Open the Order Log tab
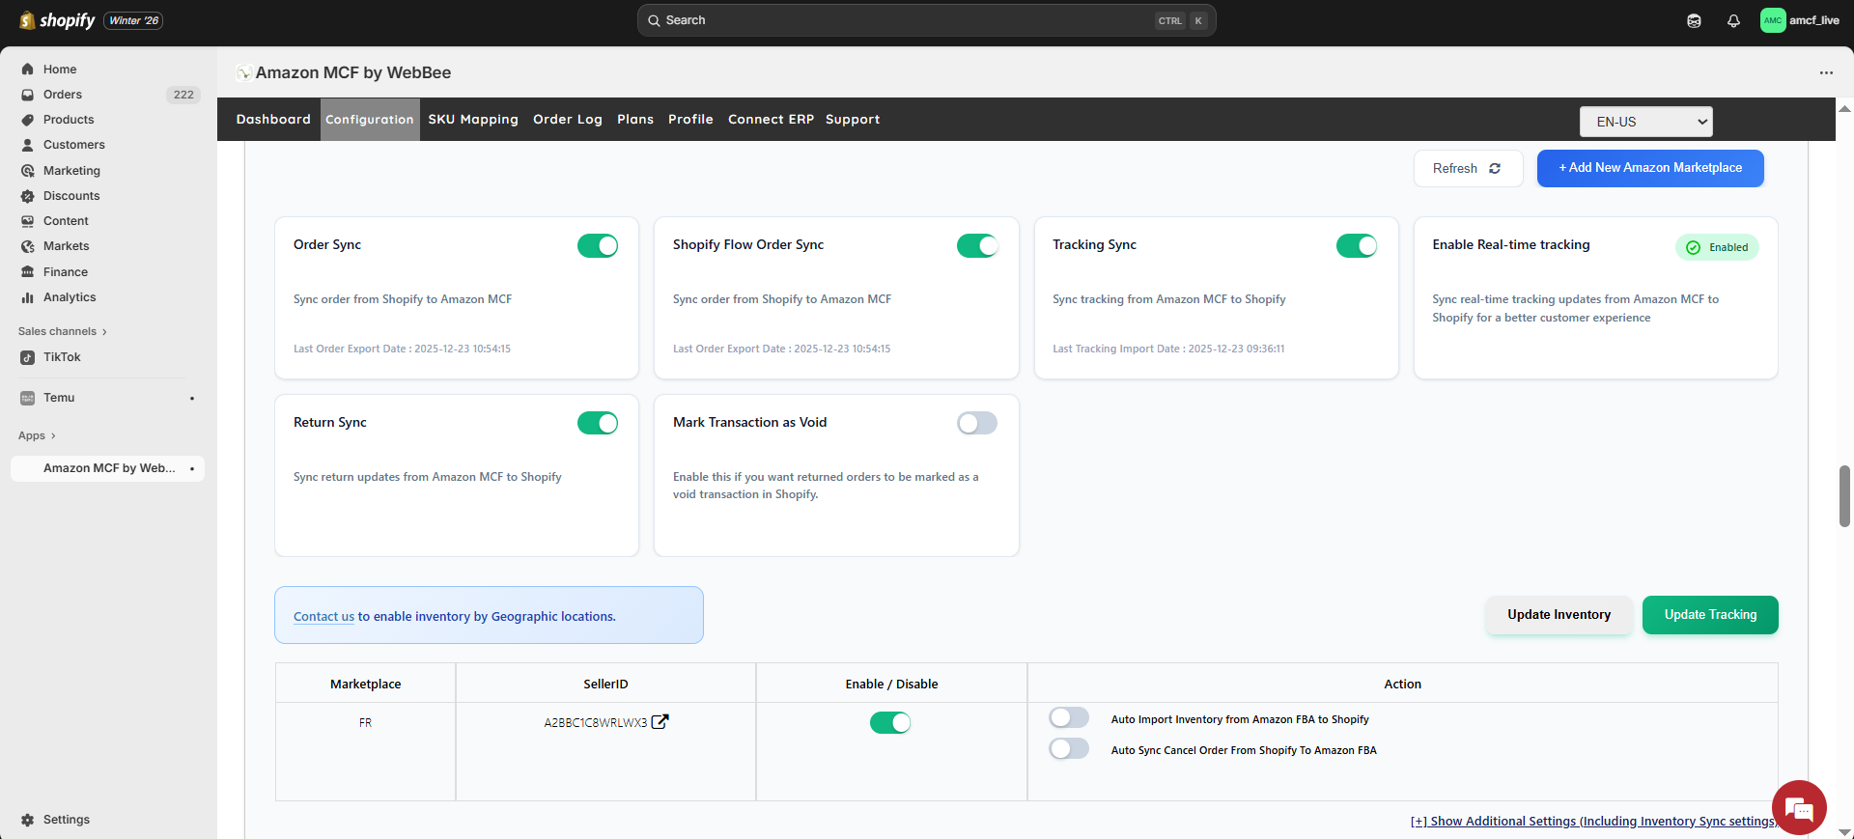Viewport: 1854px width, 839px height. pyautogui.click(x=567, y=120)
